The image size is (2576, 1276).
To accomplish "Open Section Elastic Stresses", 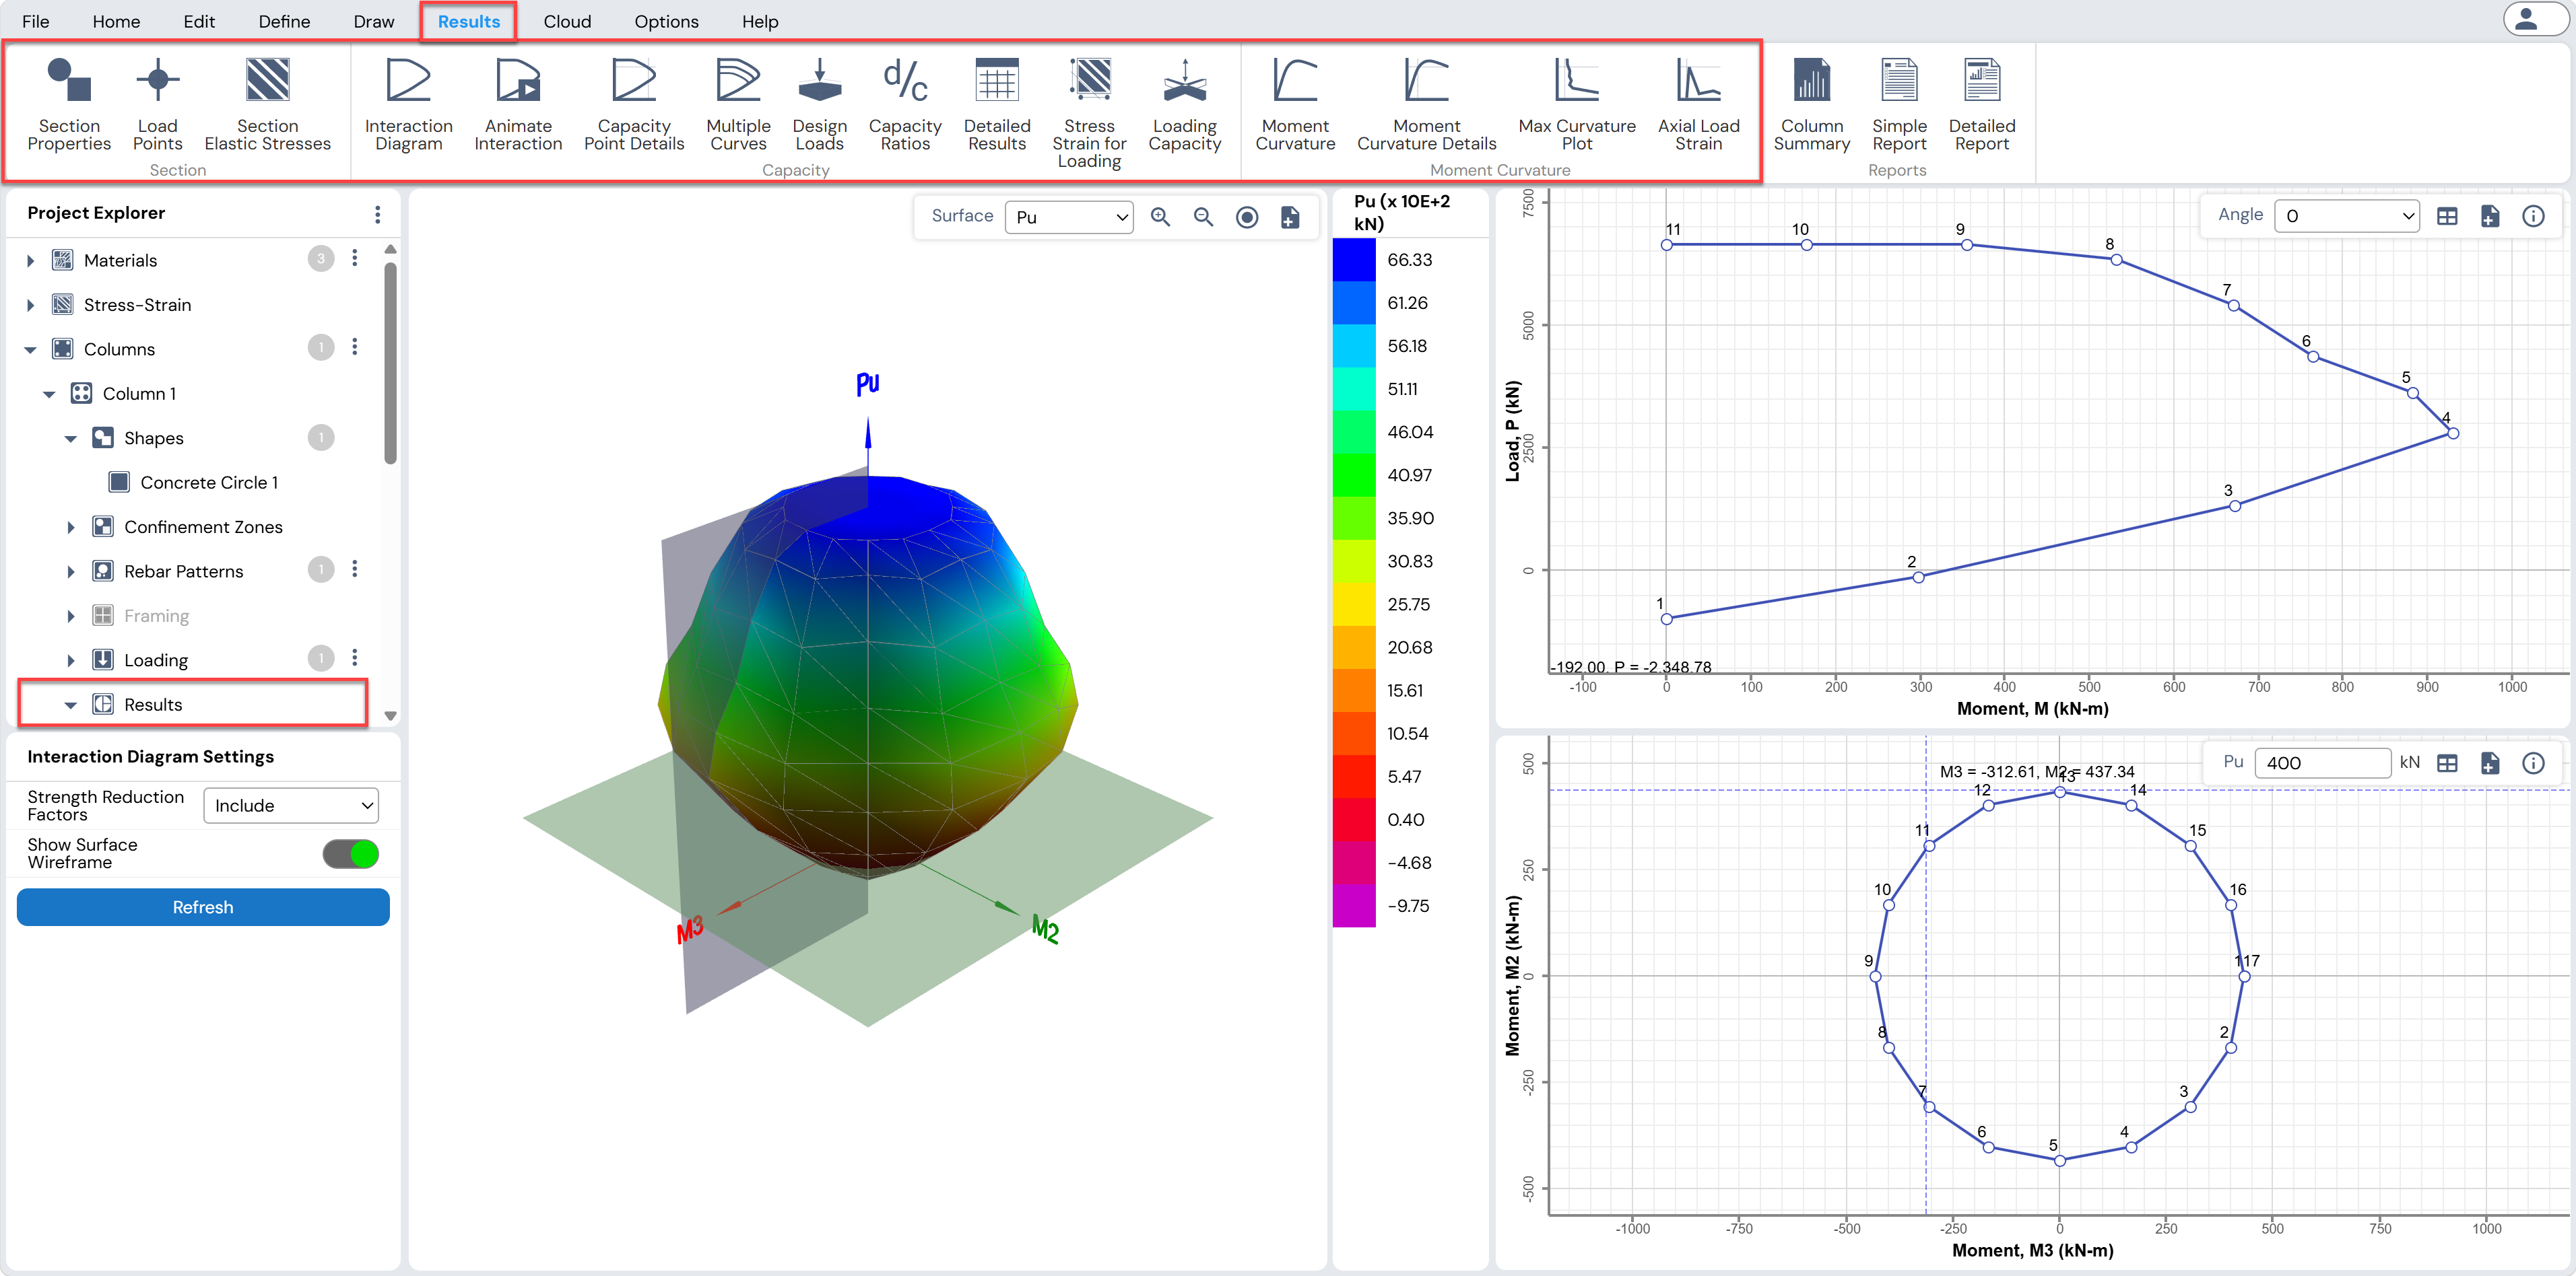I will [267, 104].
